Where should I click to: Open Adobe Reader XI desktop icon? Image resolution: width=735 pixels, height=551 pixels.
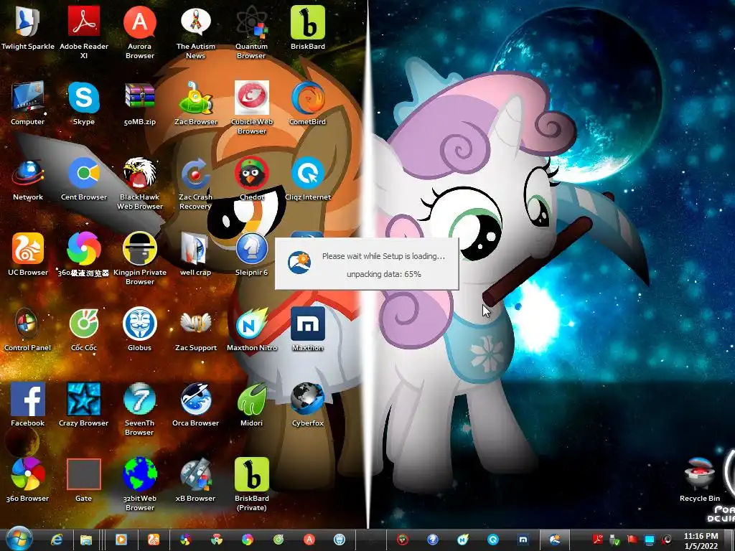point(84,22)
